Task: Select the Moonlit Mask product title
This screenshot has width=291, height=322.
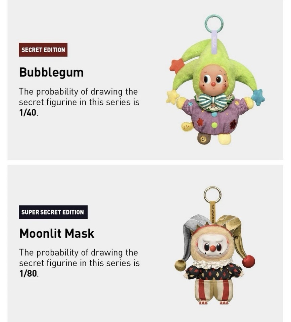Action: tap(57, 233)
